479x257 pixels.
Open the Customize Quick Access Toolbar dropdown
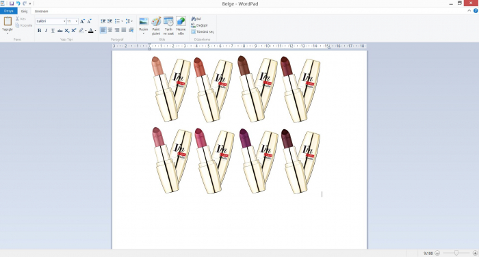[x=30, y=3]
